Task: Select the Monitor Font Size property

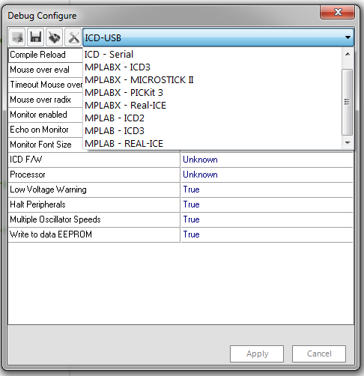Action: coord(46,145)
